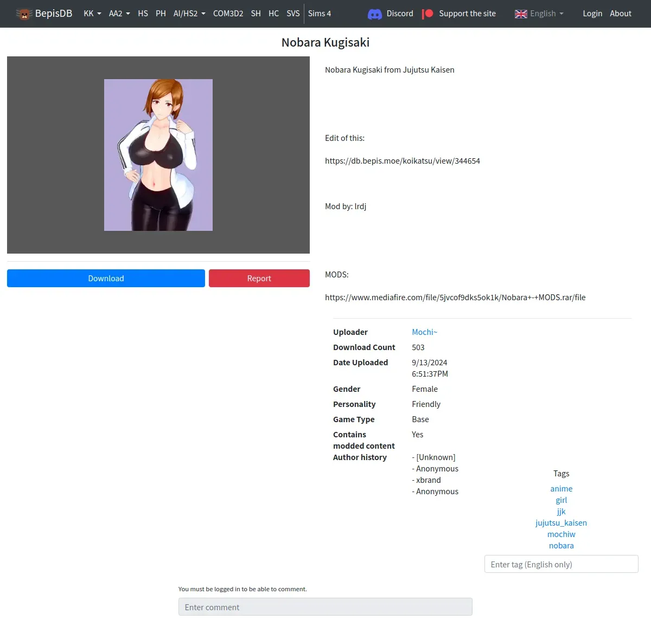
Task: Open the Sims 4 section
Action: pyautogui.click(x=320, y=14)
